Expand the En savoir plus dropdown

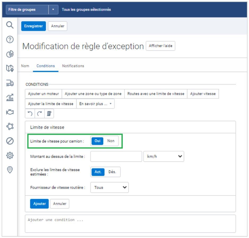[x=95, y=104]
